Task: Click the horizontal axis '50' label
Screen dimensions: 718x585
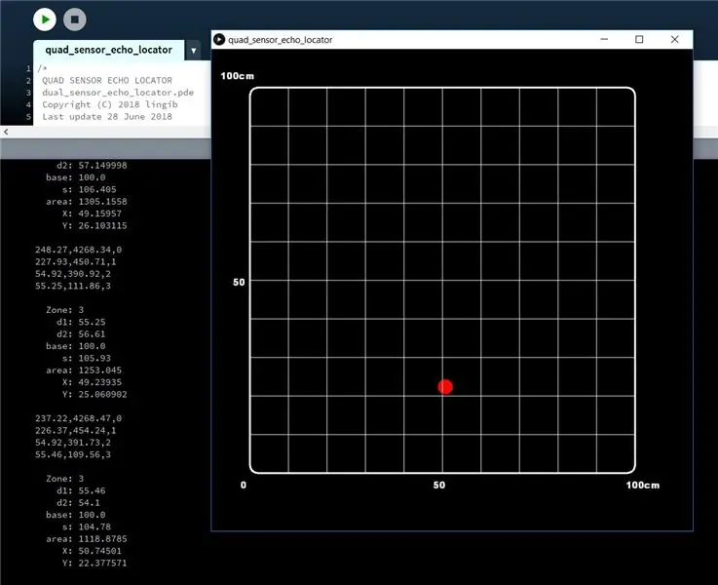Action: [439, 486]
